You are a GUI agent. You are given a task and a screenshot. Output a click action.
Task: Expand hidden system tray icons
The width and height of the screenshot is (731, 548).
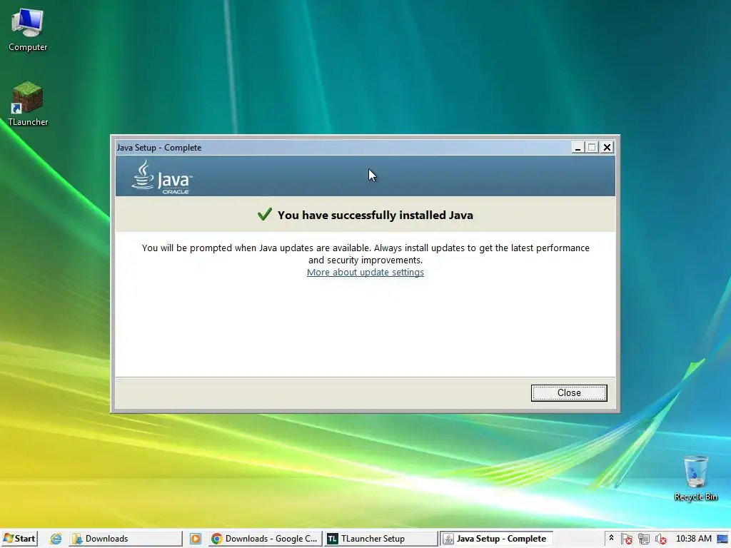point(611,538)
